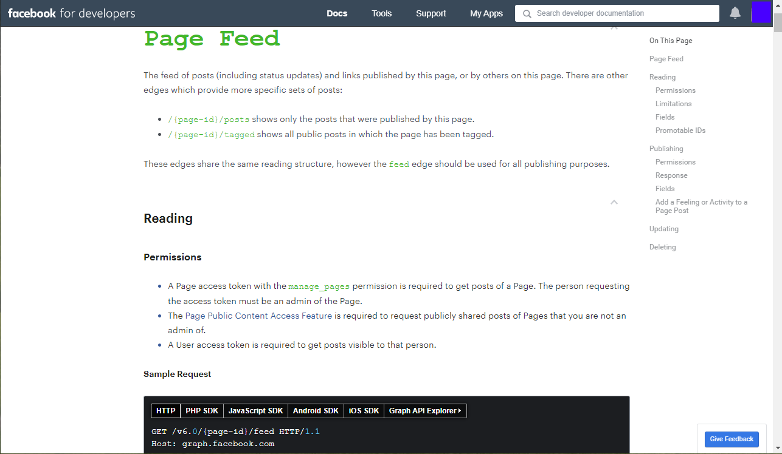This screenshot has width=782, height=454.
Task: Click the facebook for developers logo
Action: coord(72,13)
